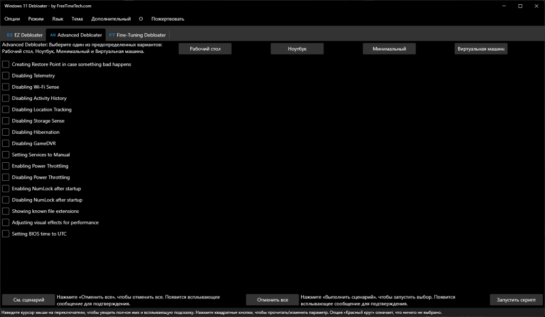The width and height of the screenshot is (545, 317).
Task: Click the См. сценарий button
Action: click(29, 300)
